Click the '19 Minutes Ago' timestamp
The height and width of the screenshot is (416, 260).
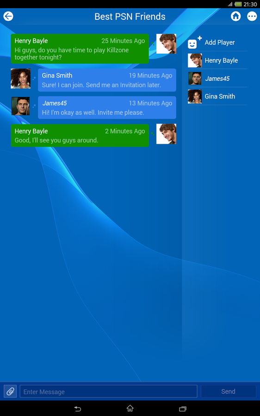pos(150,76)
